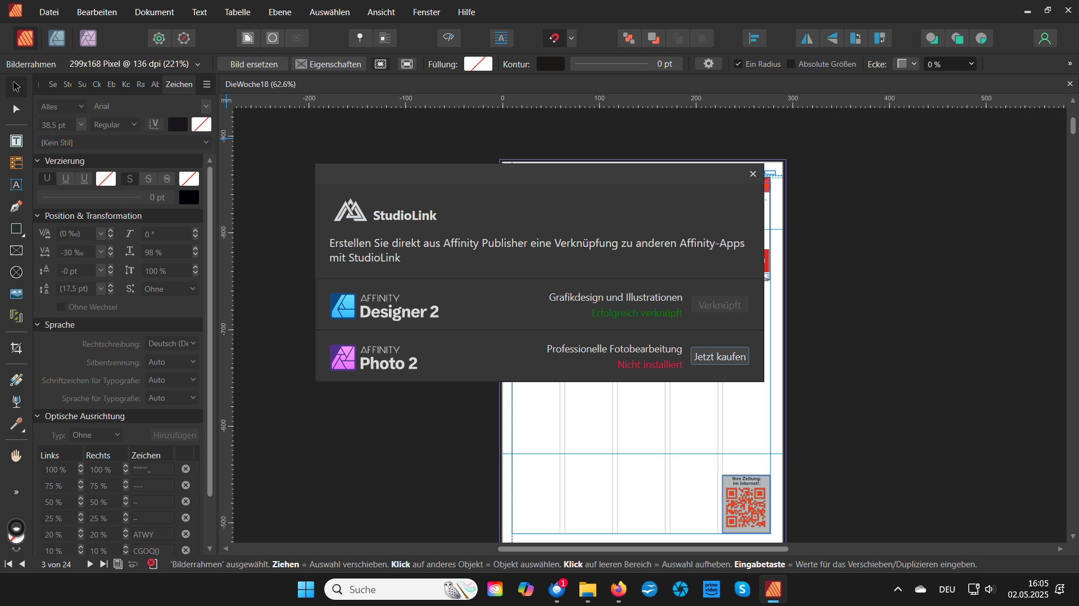Enable the Ohne Wechsel checkbox
Image resolution: width=1079 pixels, height=606 pixels.
point(61,307)
